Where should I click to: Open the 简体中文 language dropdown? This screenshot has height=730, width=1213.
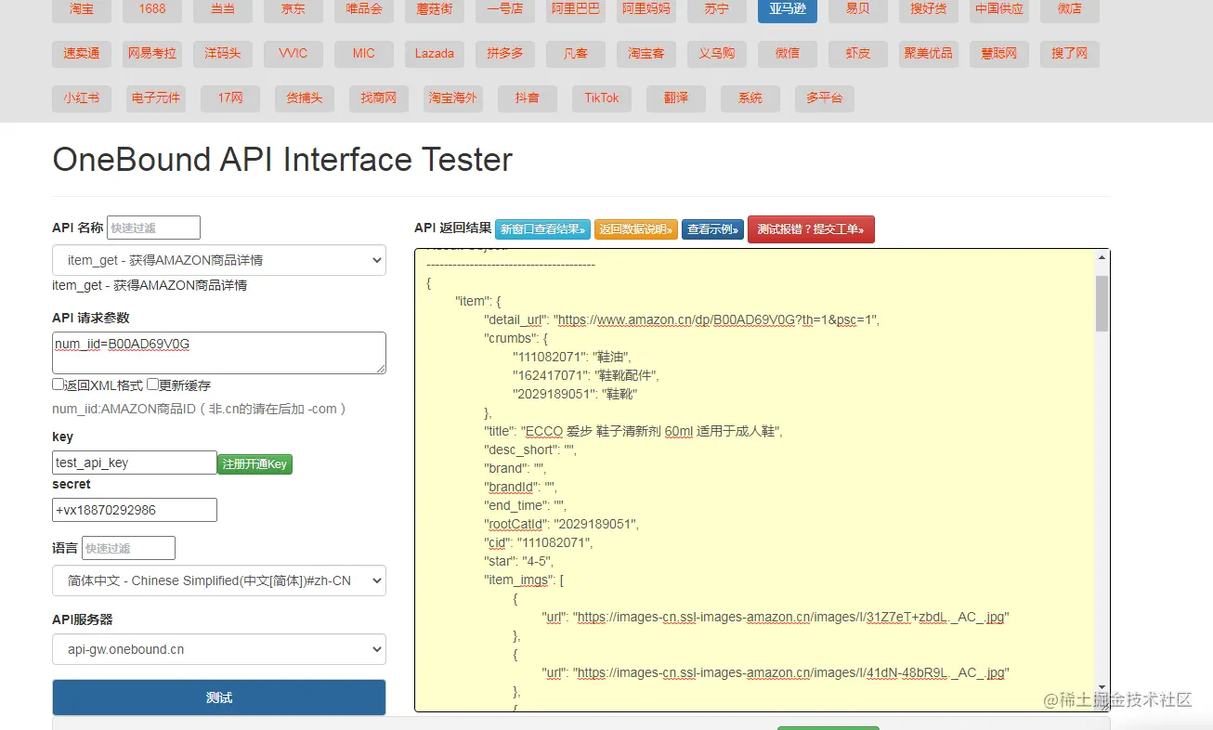219,580
